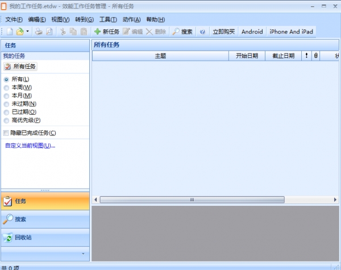
Task: Open the 文件(F) menu
Action: click(x=14, y=19)
